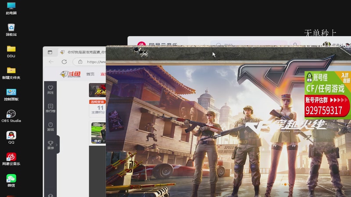
Task: Click the 账号评估群 929759317 red badge
Action: tap(327, 106)
